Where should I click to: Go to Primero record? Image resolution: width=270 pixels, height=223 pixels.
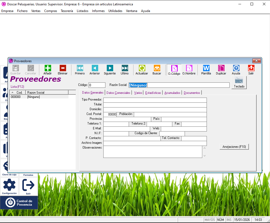tap(80, 68)
